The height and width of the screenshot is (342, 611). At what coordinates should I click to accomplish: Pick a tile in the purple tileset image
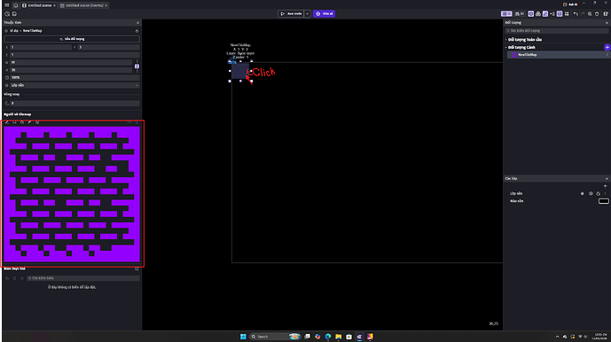[x=72, y=194]
